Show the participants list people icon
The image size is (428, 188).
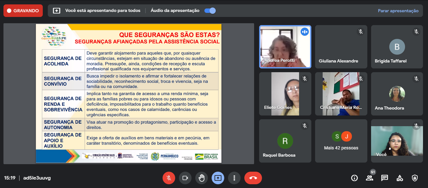click(370, 178)
